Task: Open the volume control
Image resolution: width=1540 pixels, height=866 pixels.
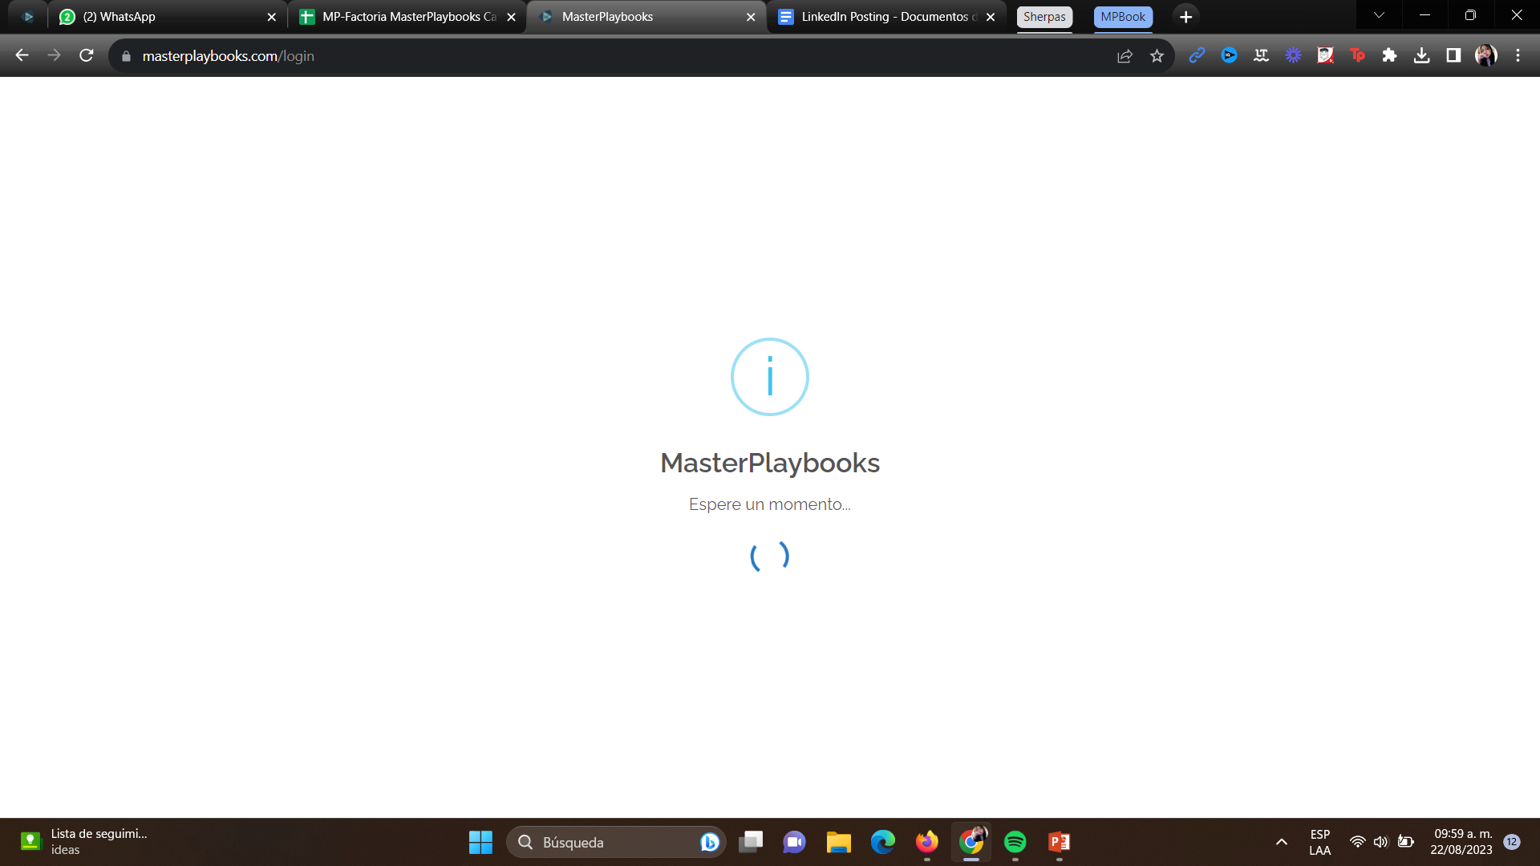Action: [1380, 842]
